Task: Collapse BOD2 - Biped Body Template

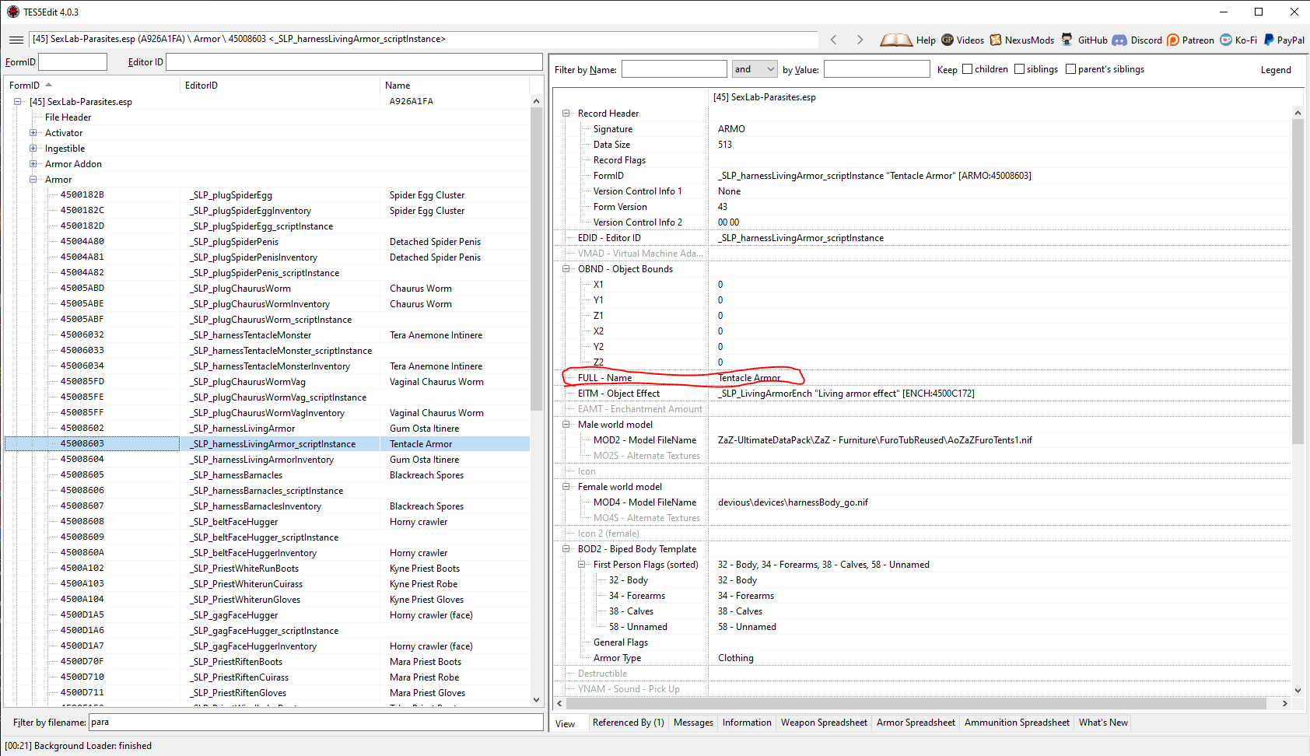Action: click(x=566, y=549)
